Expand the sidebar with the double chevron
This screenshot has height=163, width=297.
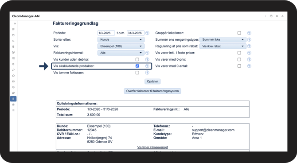coord(15,23)
